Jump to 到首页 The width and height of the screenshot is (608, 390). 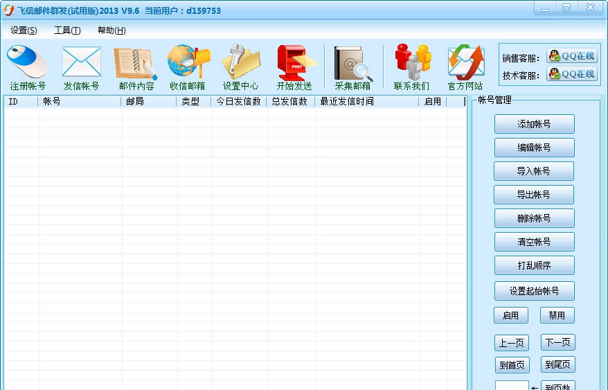pyautogui.click(x=512, y=365)
